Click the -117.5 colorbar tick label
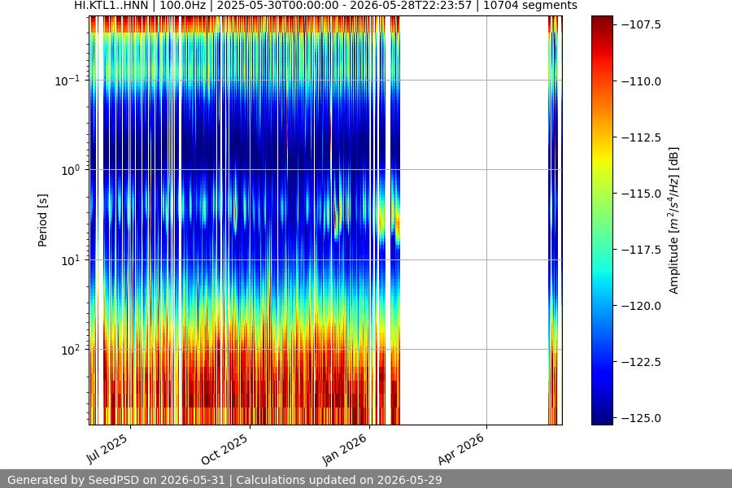Screen dimensions: 732x488 (642, 250)
